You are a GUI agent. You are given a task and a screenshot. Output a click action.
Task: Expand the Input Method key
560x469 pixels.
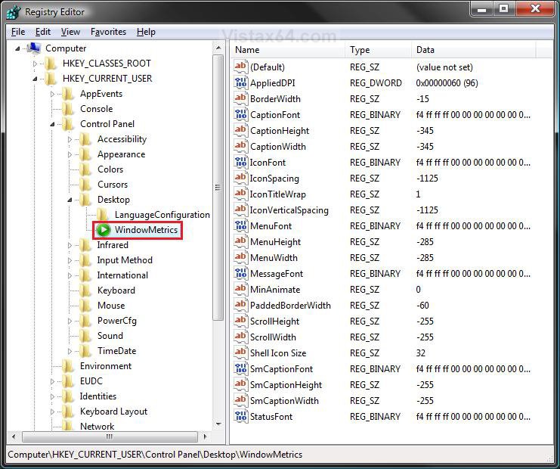click(70, 260)
